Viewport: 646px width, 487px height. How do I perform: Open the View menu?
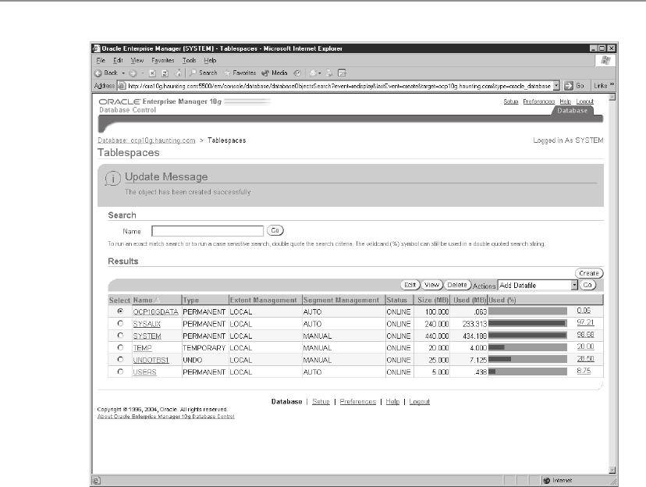[137, 61]
